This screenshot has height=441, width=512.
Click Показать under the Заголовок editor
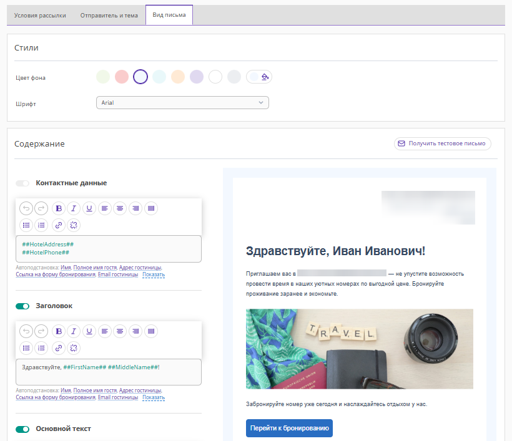(154, 397)
